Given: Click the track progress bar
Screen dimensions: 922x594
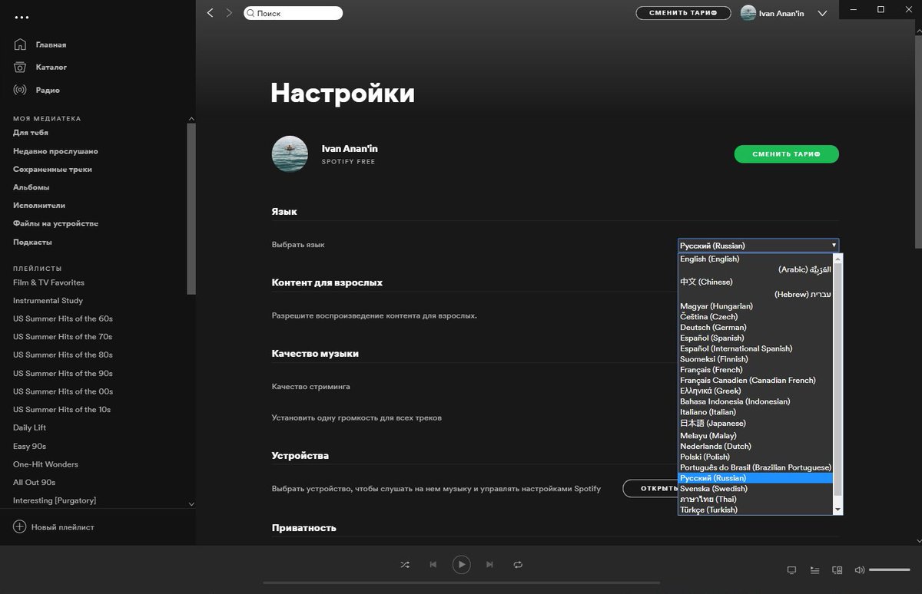Looking at the screenshot, I should pyautogui.click(x=461, y=582).
